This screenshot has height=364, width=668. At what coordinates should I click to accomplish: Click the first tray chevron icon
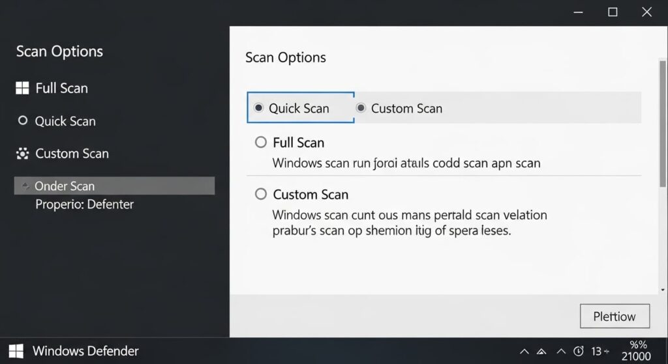pyautogui.click(x=524, y=351)
